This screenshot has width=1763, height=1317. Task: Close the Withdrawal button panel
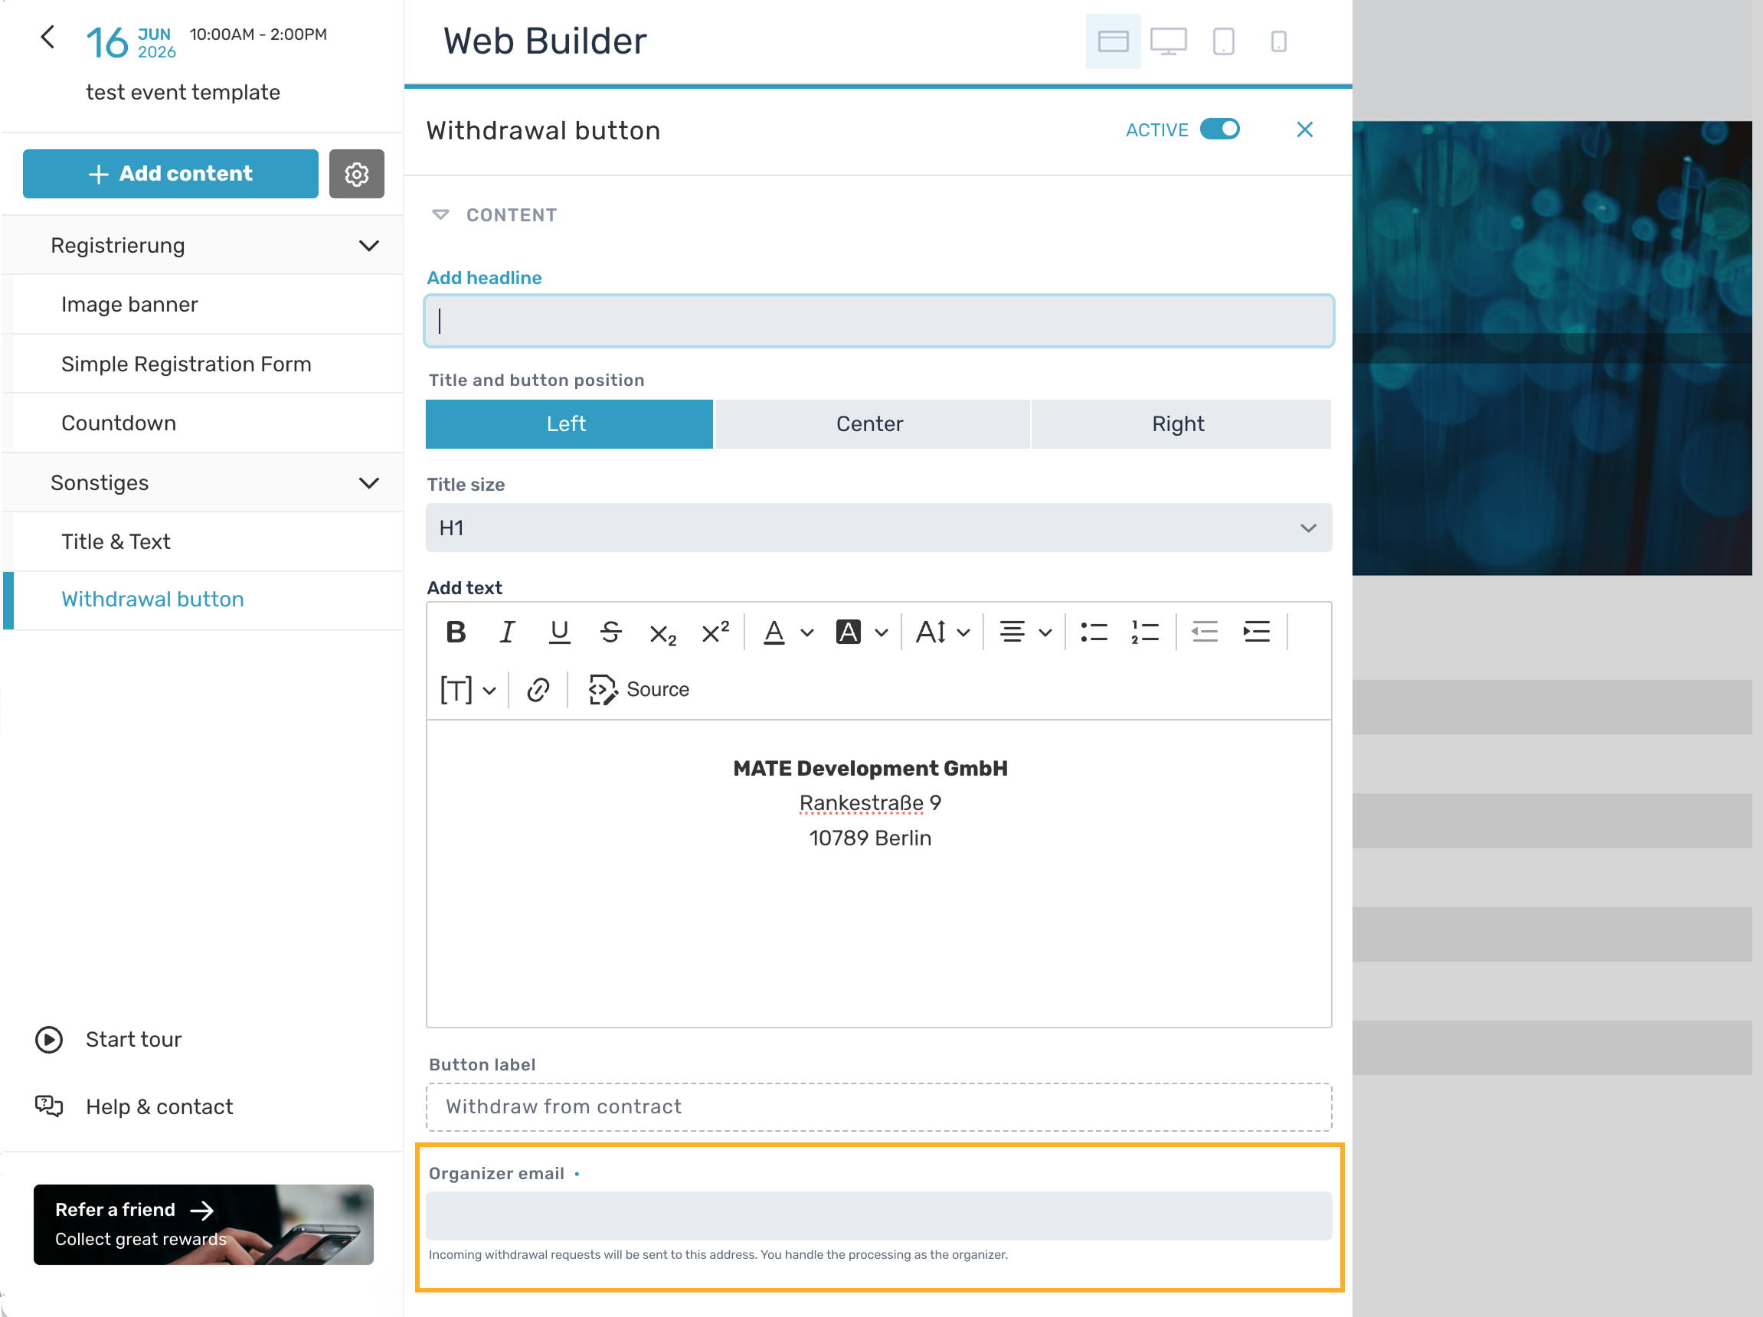tap(1305, 130)
